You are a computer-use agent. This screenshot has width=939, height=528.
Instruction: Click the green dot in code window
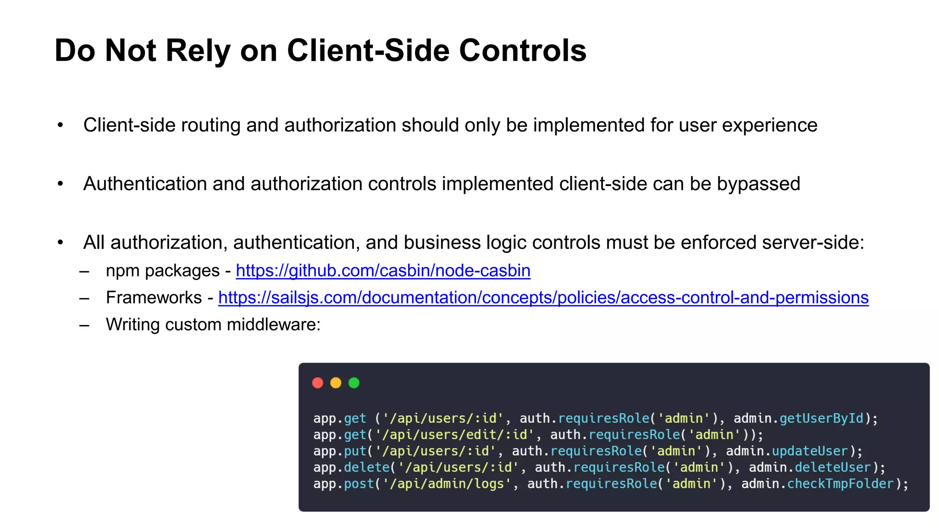coord(354,383)
